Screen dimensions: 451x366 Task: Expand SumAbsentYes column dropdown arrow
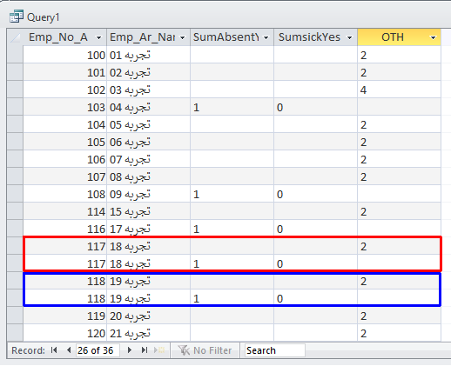coord(266,37)
